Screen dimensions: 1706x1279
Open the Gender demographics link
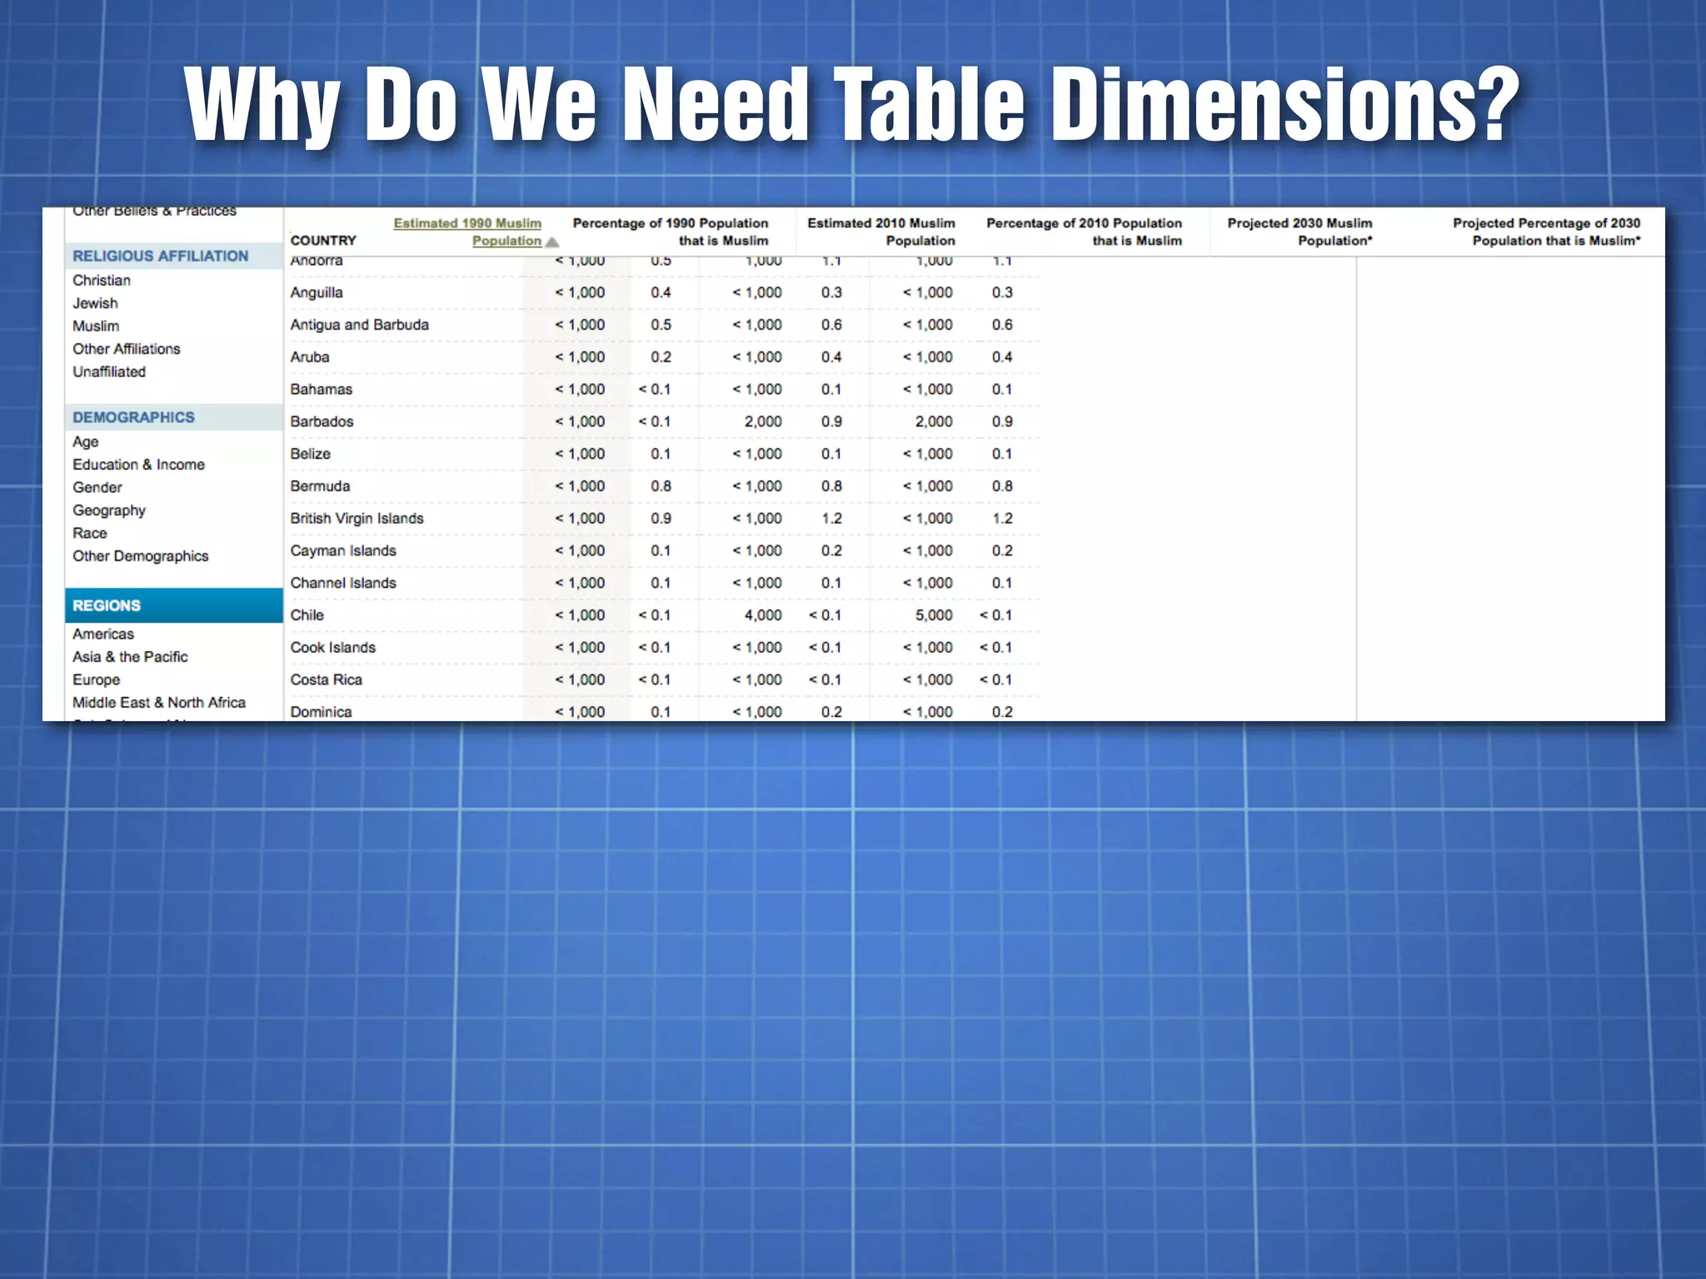[x=97, y=487]
